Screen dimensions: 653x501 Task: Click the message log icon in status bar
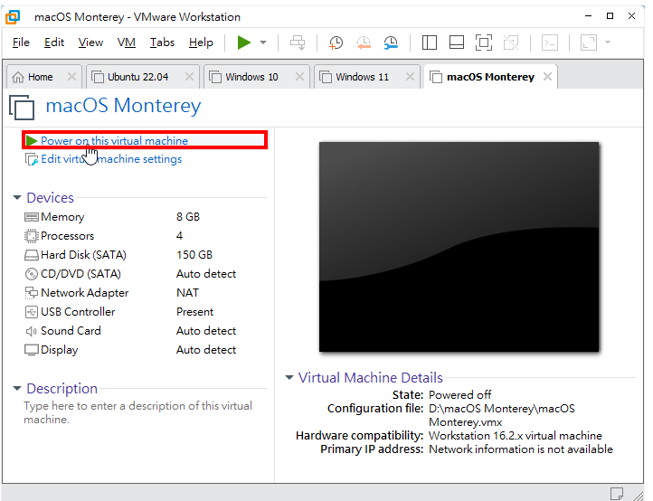616,494
